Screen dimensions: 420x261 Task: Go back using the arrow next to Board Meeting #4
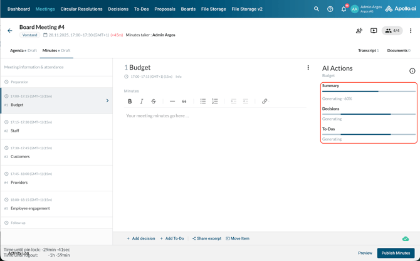pyautogui.click(x=10, y=31)
